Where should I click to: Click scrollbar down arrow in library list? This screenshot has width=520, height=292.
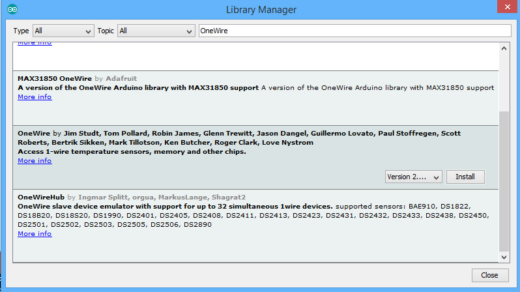pyautogui.click(x=504, y=257)
